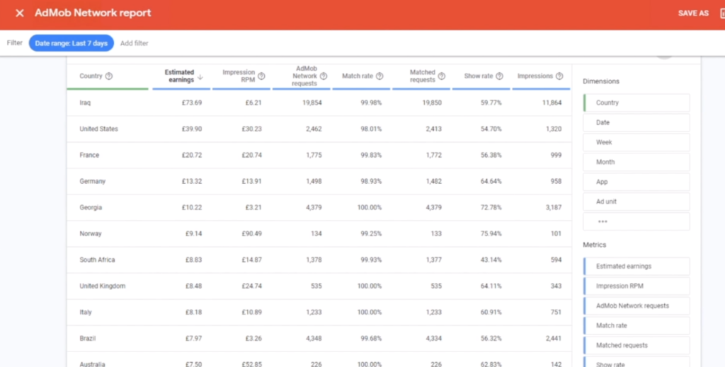Click South Africa's 43.14% show rate
The image size is (725, 367).
click(x=491, y=260)
